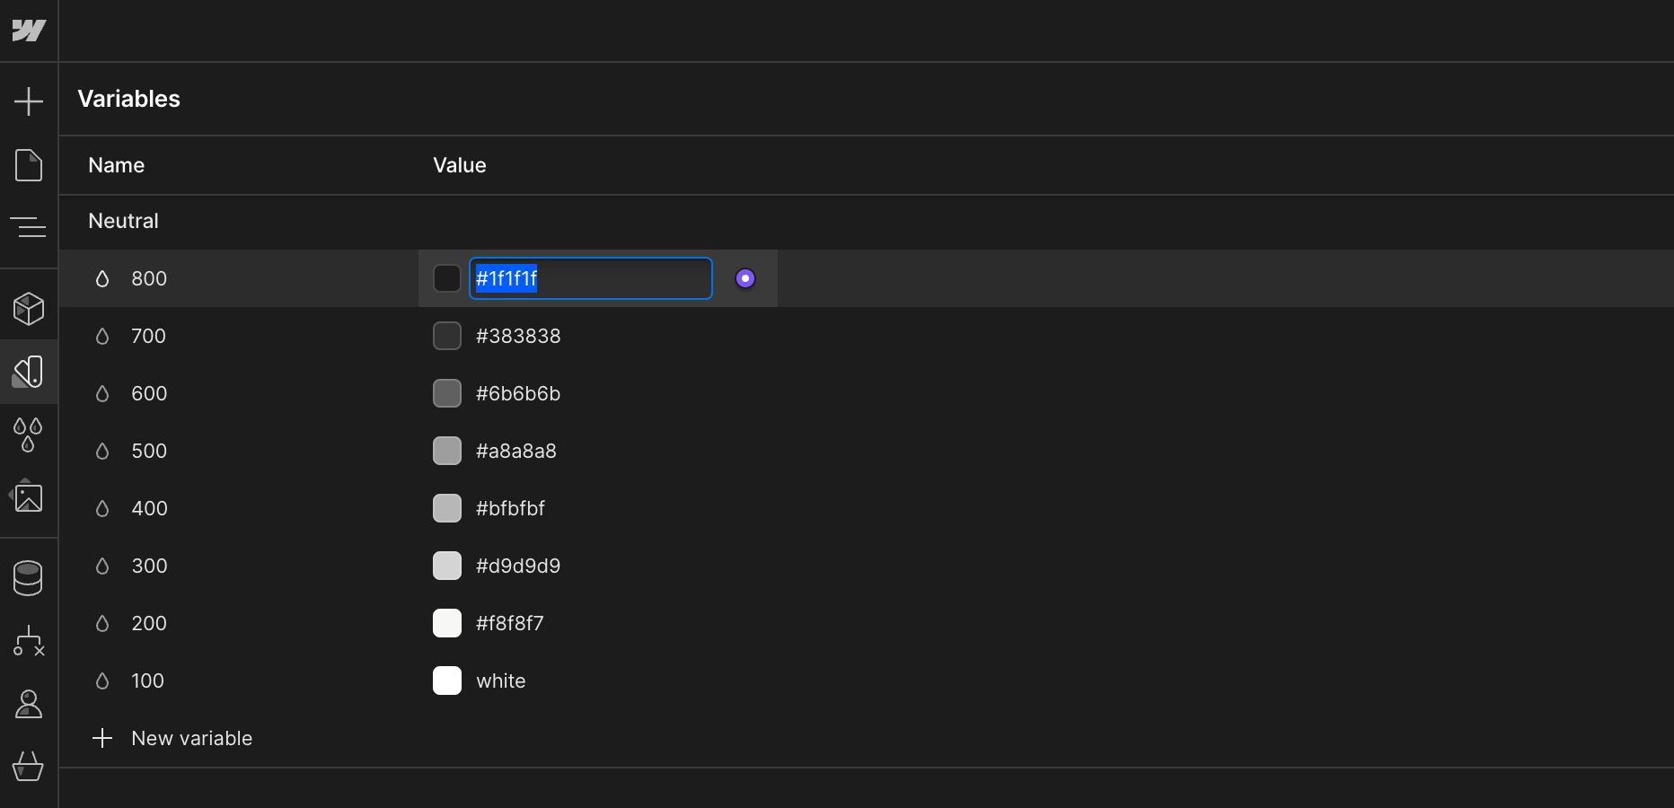Viewport: 1674px width, 808px height.
Task: Open the Logic panel
Action: [30, 641]
